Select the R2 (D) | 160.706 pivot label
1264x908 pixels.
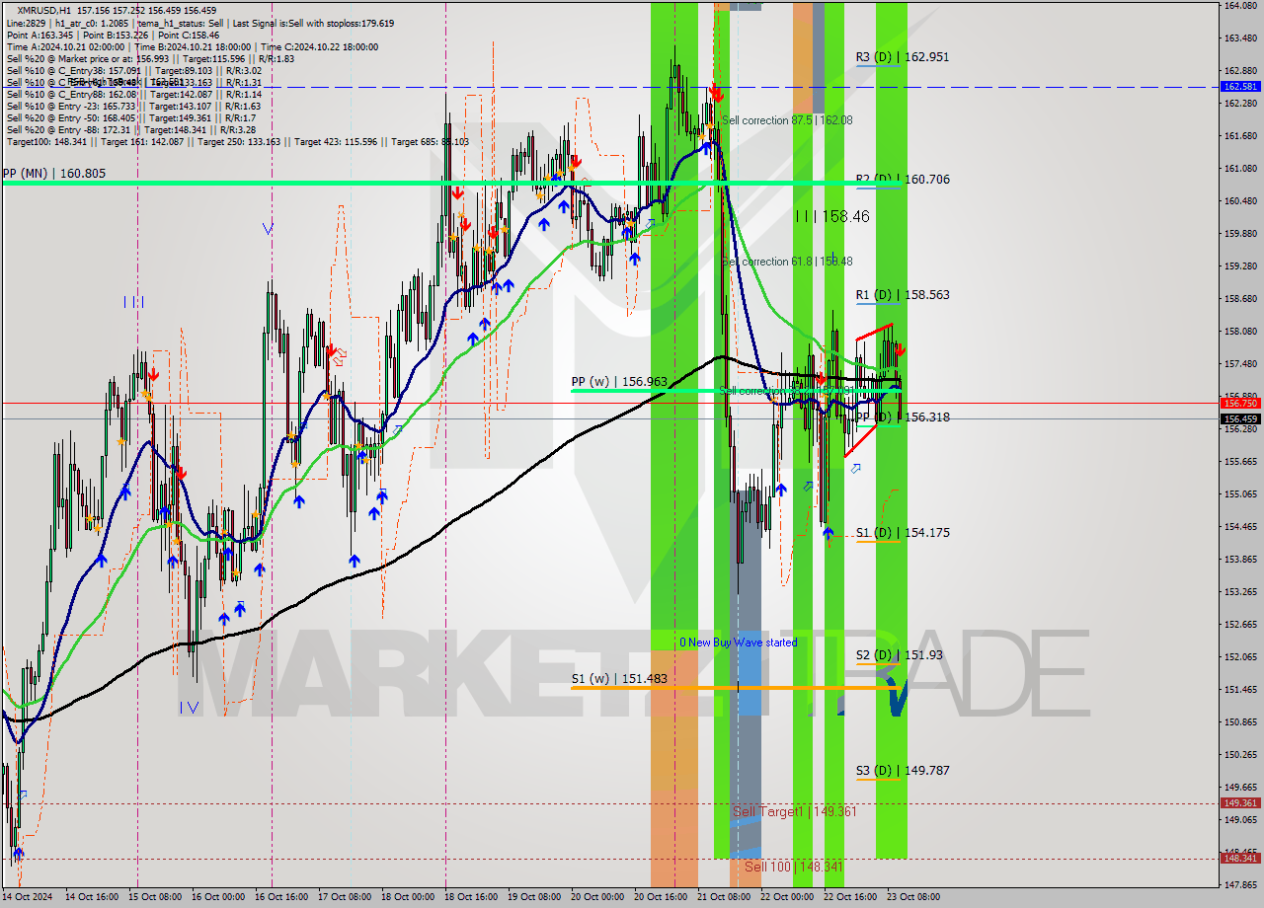(x=902, y=180)
